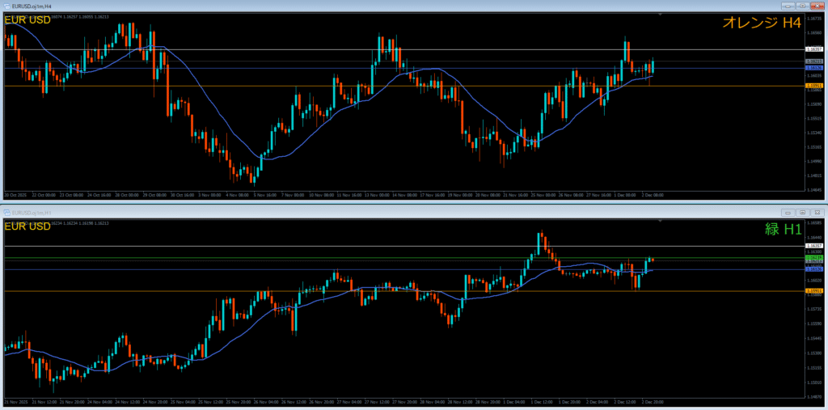Click the 1.16357 price label on H4 chart
This screenshot has height=410, width=828.
pos(814,50)
